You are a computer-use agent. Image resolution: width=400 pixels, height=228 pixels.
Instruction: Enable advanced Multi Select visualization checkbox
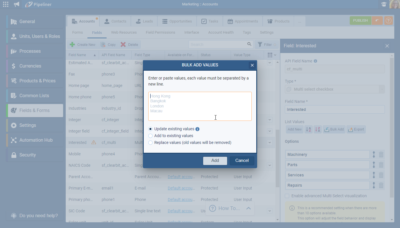point(287,196)
